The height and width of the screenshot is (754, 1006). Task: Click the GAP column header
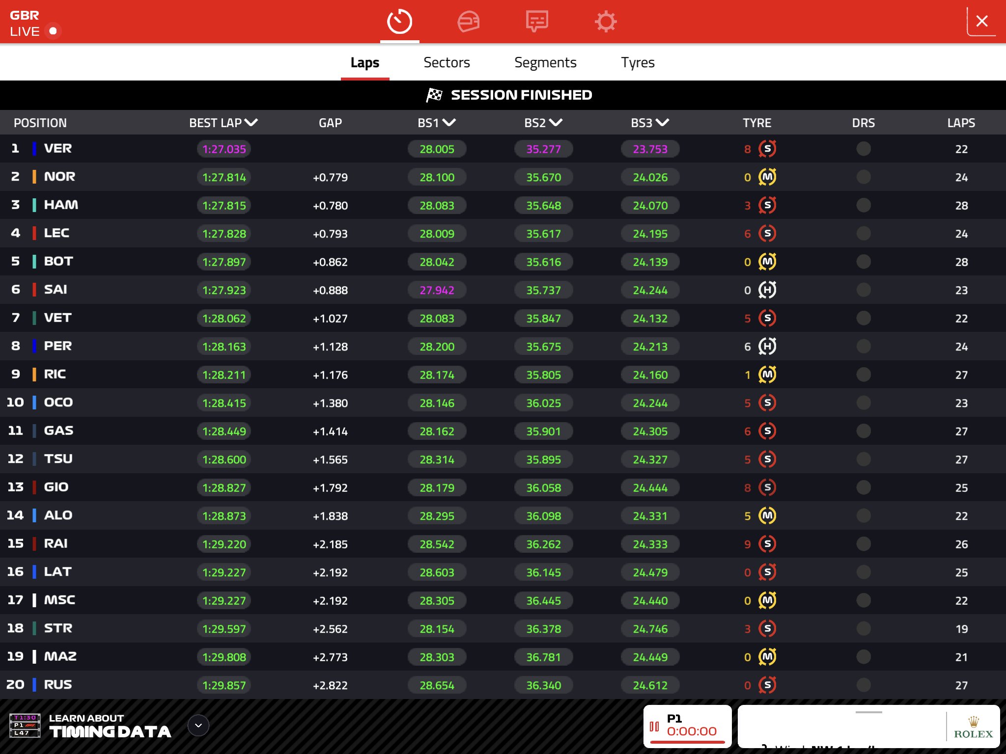[x=330, y=123]
